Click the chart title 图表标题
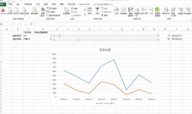Image resolution: width=192 pixels, height=114 pixels. pyautogui.click(x=105, y=50)
